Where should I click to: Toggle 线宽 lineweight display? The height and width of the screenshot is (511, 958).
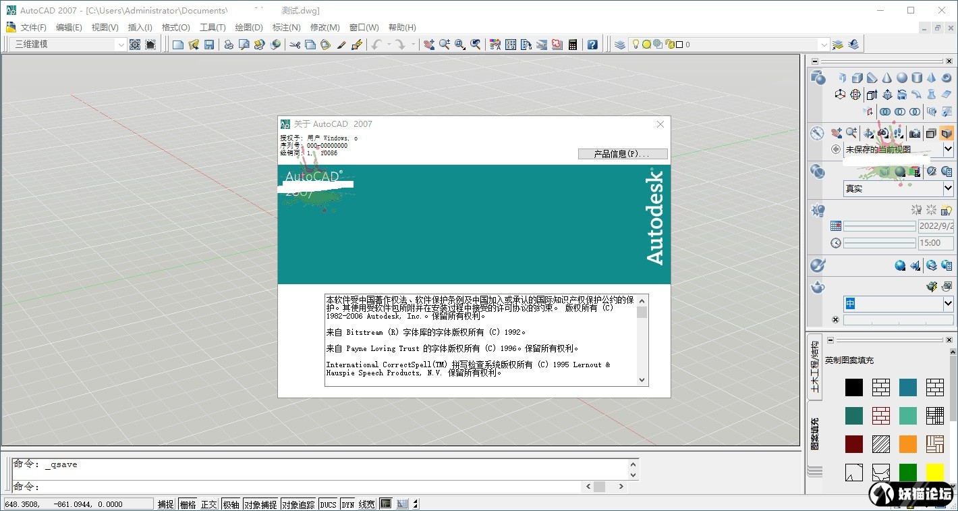pos(367,504)
